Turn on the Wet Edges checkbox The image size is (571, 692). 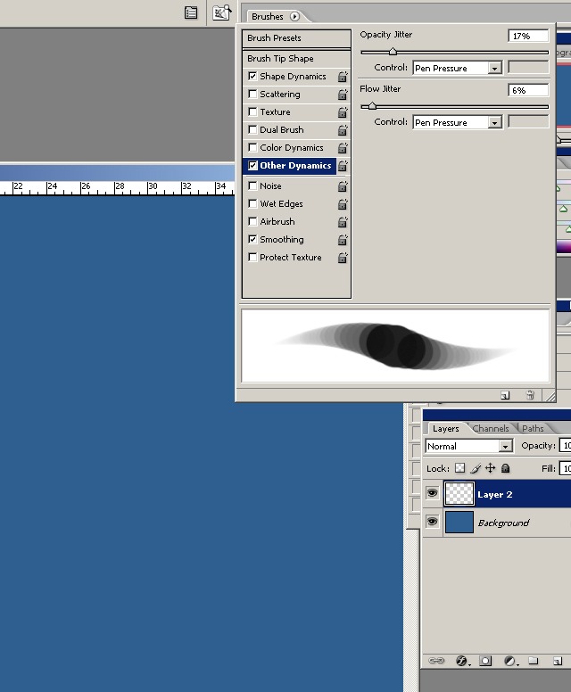(x=252, y=203)
